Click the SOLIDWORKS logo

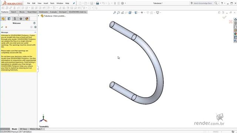pyautogui.click(x=13, y=3)
